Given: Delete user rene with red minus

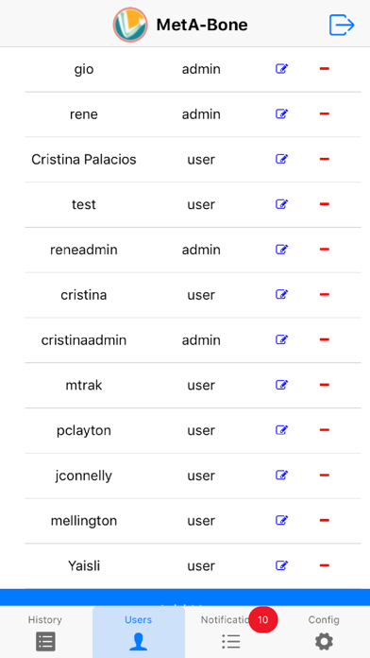Looking at the screenshot, I should [x=325, y=113].
